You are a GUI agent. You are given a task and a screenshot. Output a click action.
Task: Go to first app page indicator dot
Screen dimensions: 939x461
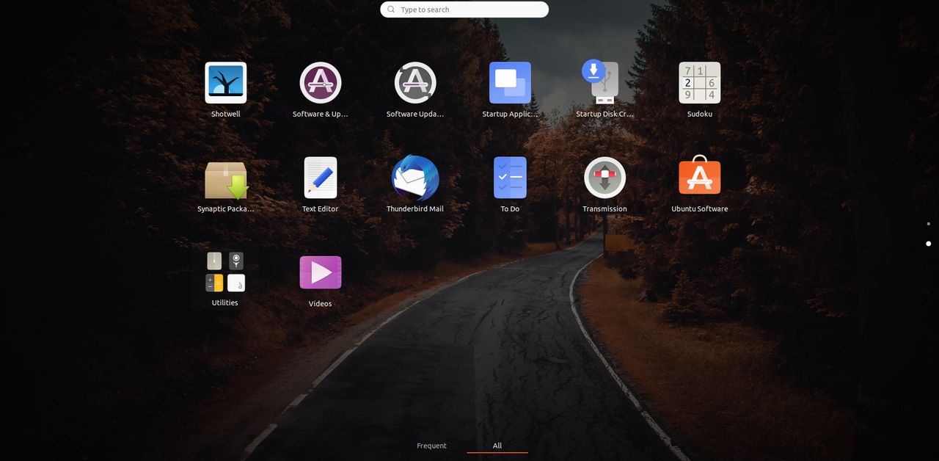coord(929,224)
